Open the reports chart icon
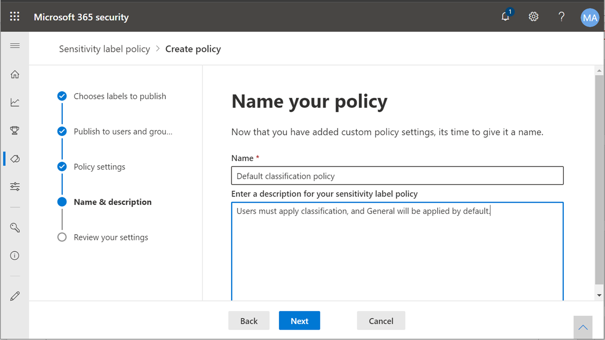Image resolution: width=605 pixels, height=340 pixels. pyautogui.click(x=15, y=102)
